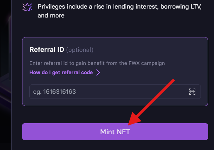Click the privileges description line about lending interest
This screenshot has height=150, width=214.
119,7
